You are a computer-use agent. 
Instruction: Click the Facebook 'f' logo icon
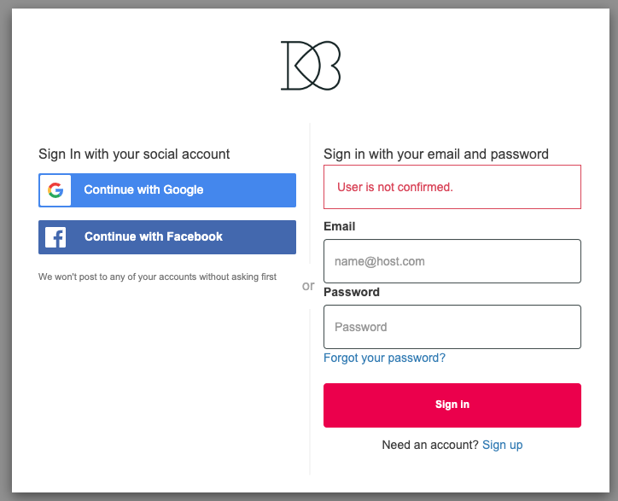coord(56,237)
